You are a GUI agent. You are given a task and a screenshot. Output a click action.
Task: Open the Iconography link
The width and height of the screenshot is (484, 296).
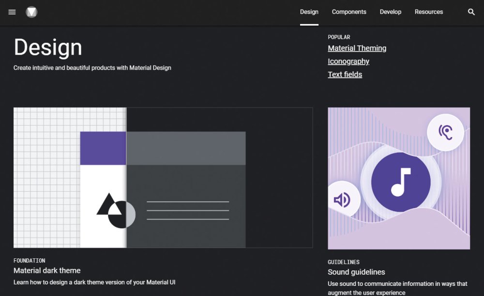coord(348,61)
